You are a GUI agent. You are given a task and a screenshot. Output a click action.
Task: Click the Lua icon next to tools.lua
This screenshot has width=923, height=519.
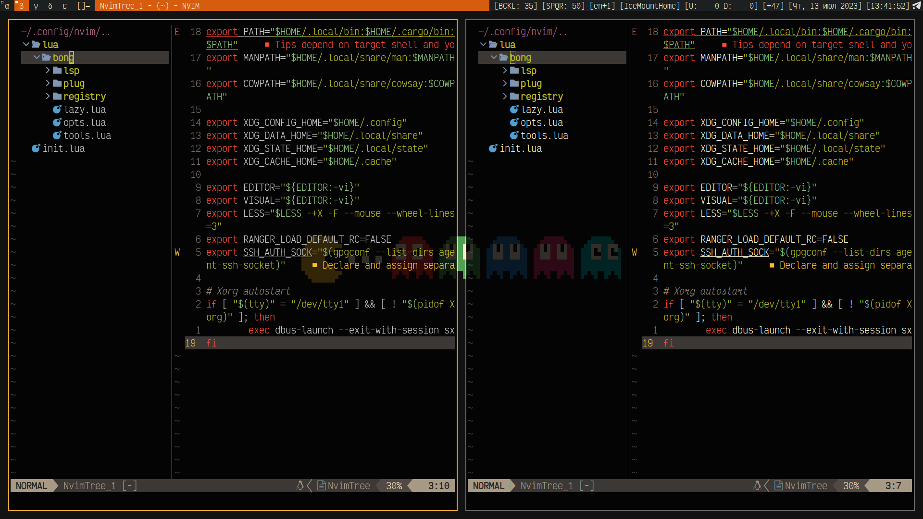[x=57, y=136]
